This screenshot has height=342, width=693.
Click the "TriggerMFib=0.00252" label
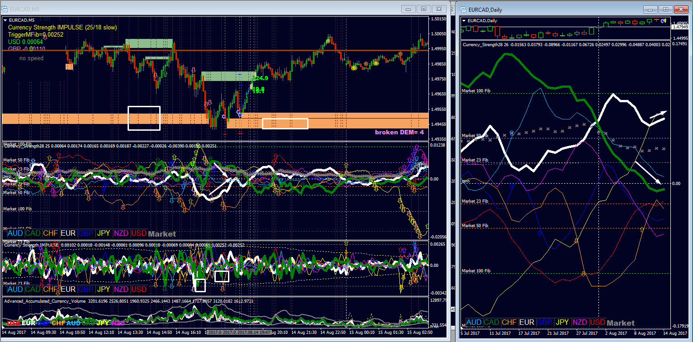pos(36,34)
